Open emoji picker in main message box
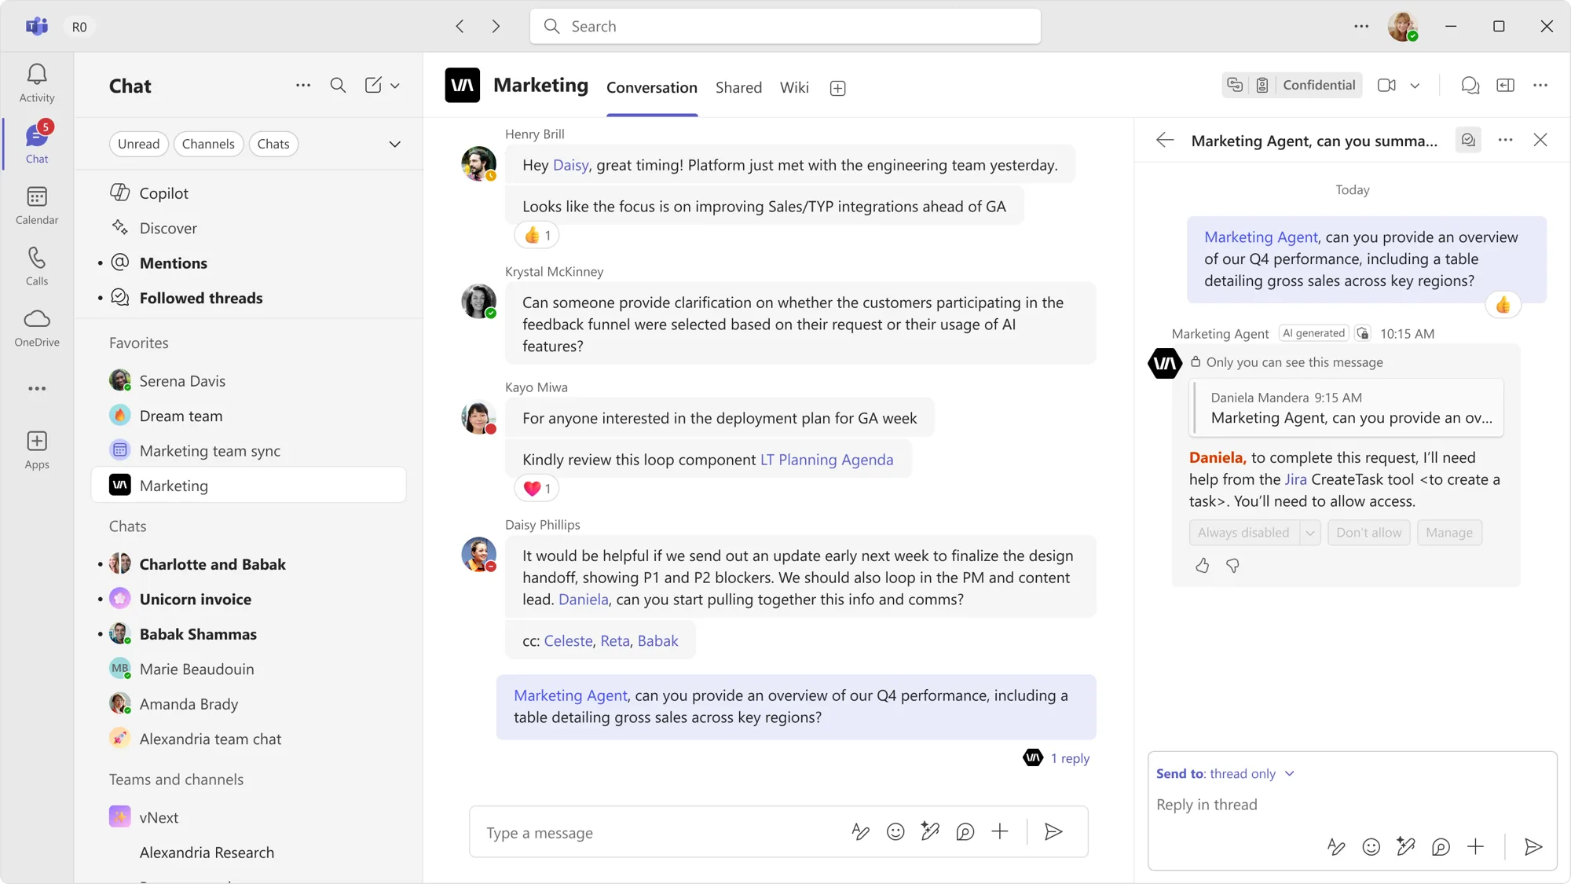Image resolution: width=1571 pixels, height=884 pixels. (895, 831)
